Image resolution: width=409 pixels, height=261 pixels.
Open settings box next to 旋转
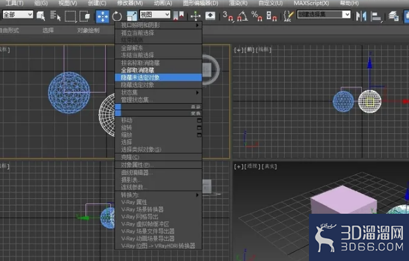[x=199, y=128]
